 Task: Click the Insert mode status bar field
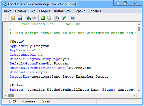46,101
